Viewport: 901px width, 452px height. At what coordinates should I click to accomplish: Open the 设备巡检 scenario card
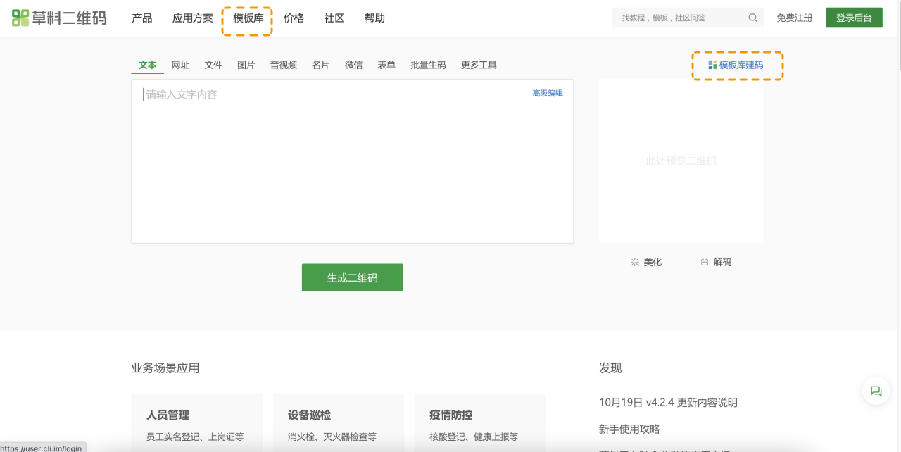pos(339,423)
